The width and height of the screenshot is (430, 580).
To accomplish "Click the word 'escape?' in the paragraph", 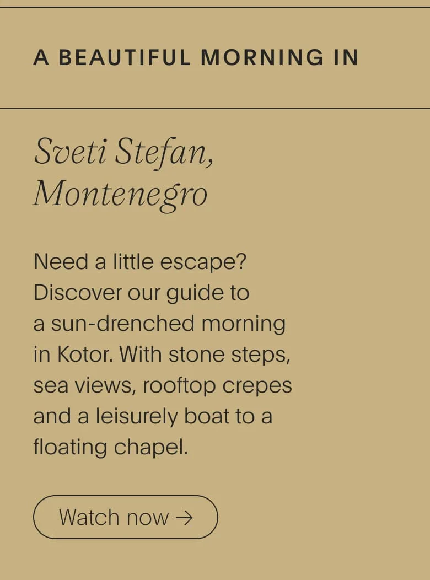I will pyautogui.click(x=203, y=262).
